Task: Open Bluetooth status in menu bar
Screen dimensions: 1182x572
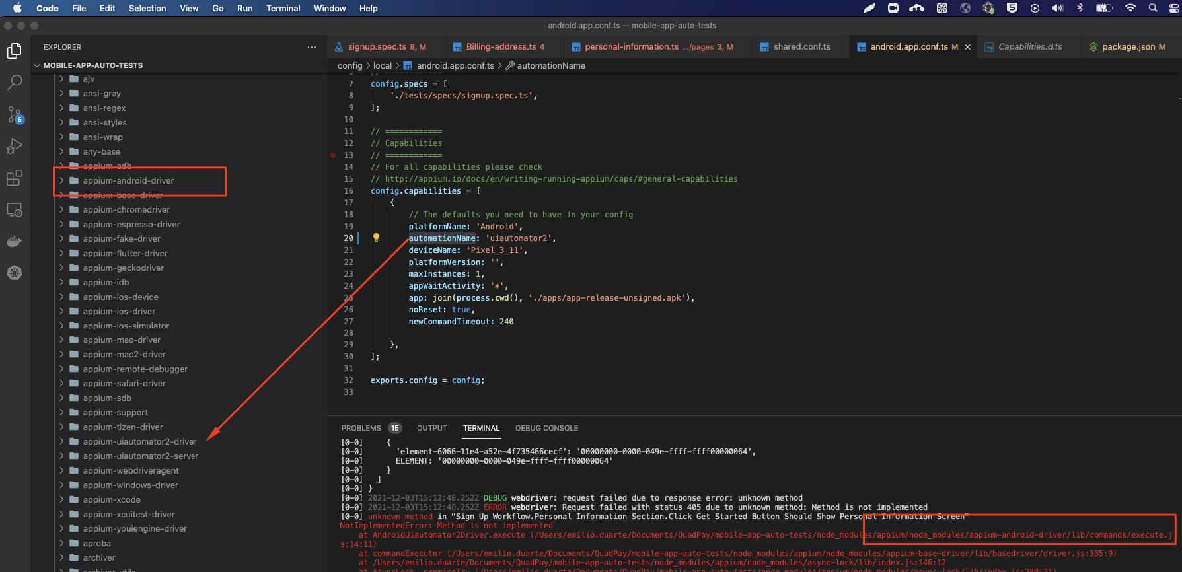Action: click(1080, 8)
